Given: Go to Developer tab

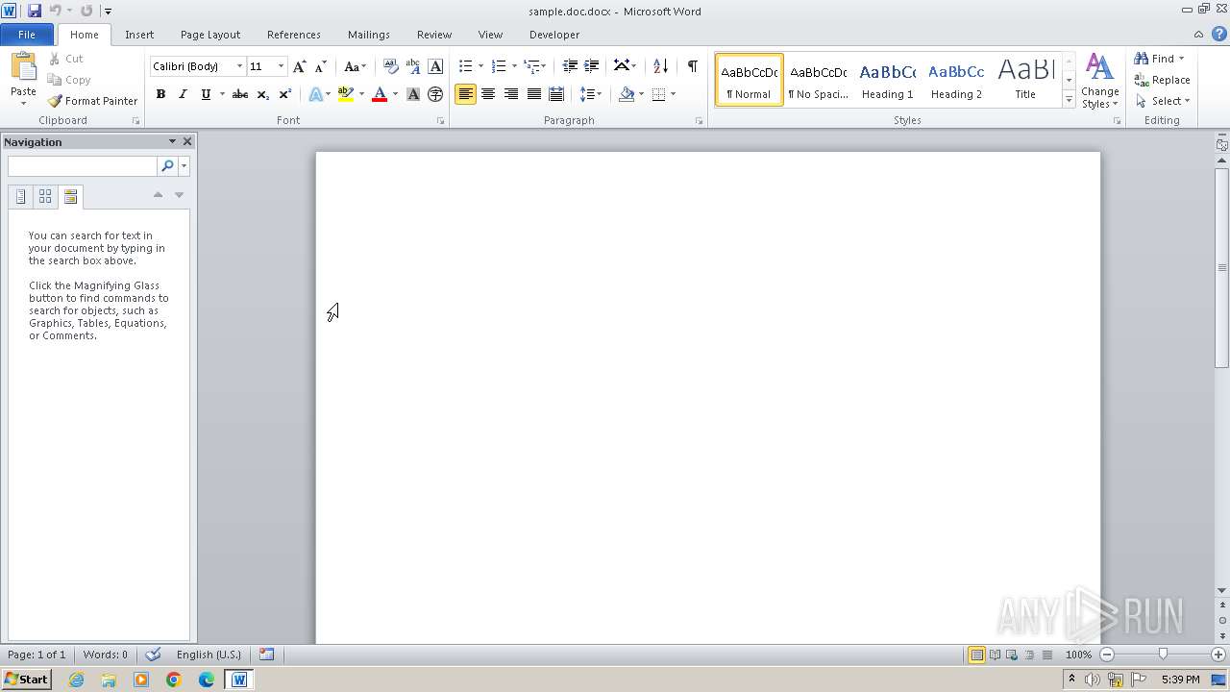Looking at the screenshot, I should coord(554,35).
